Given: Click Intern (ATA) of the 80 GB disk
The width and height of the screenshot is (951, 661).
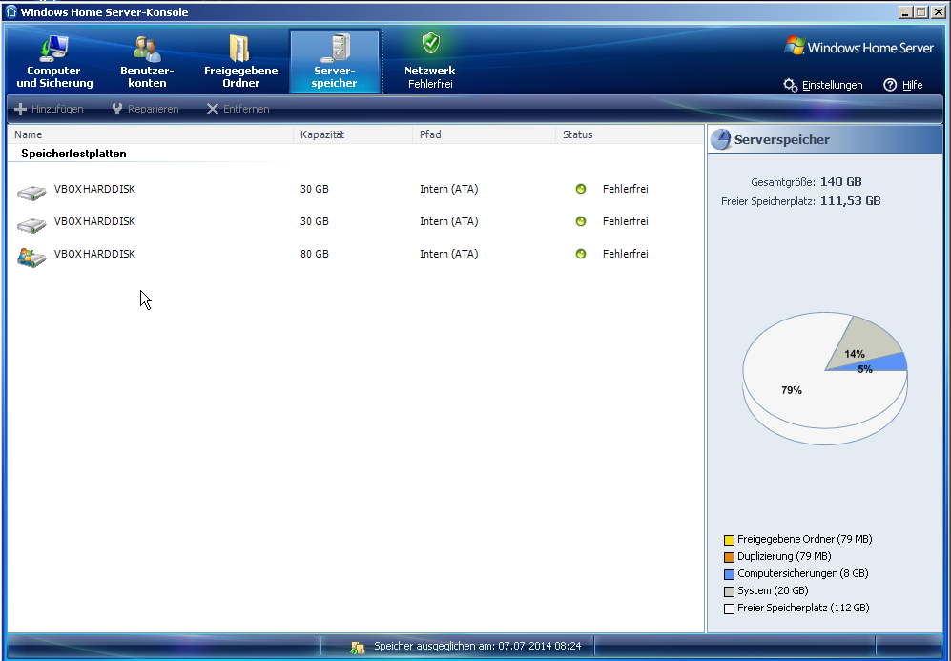Looking at the screenshot, I should click(x=449, y=254).
